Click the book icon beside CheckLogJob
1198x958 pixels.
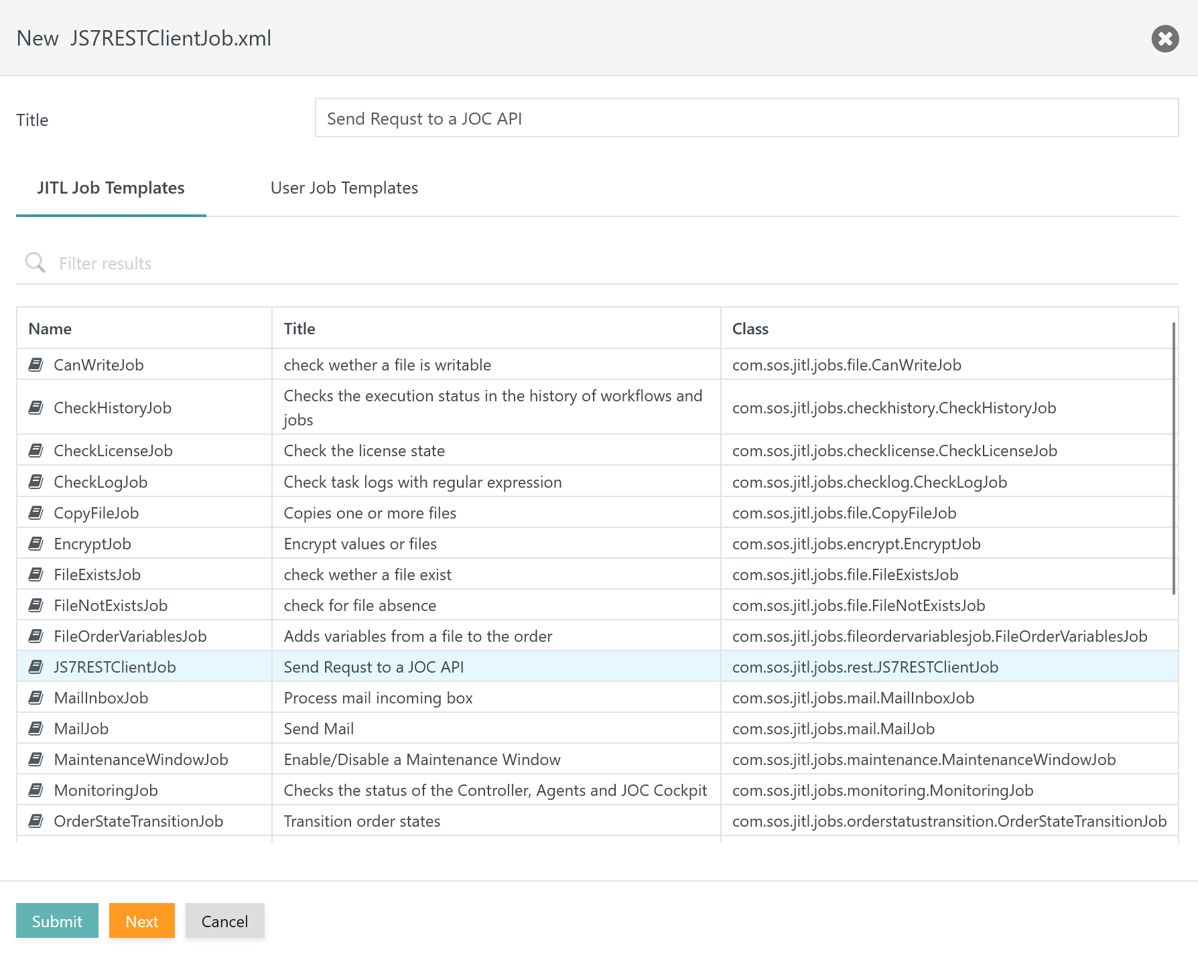[36, 482]
